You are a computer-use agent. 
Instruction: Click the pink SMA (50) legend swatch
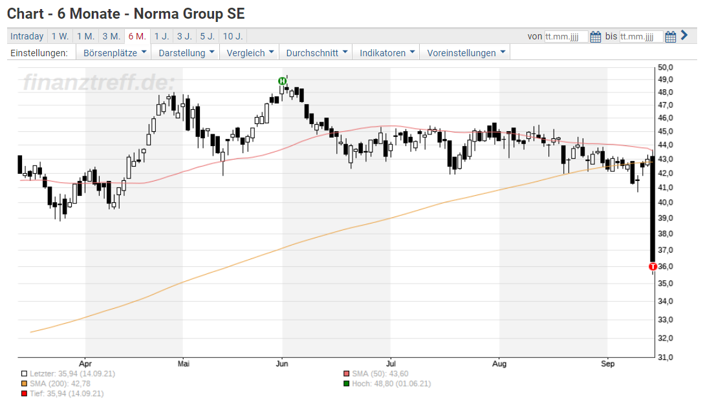click(x=346, y=373)
